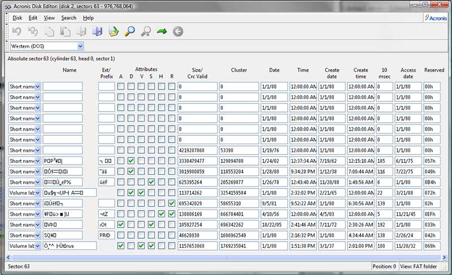This screenshot has height=275, width=452.
Task: Open entry type dropdown for row with size 4219207868
Action: tap(37, 151)
